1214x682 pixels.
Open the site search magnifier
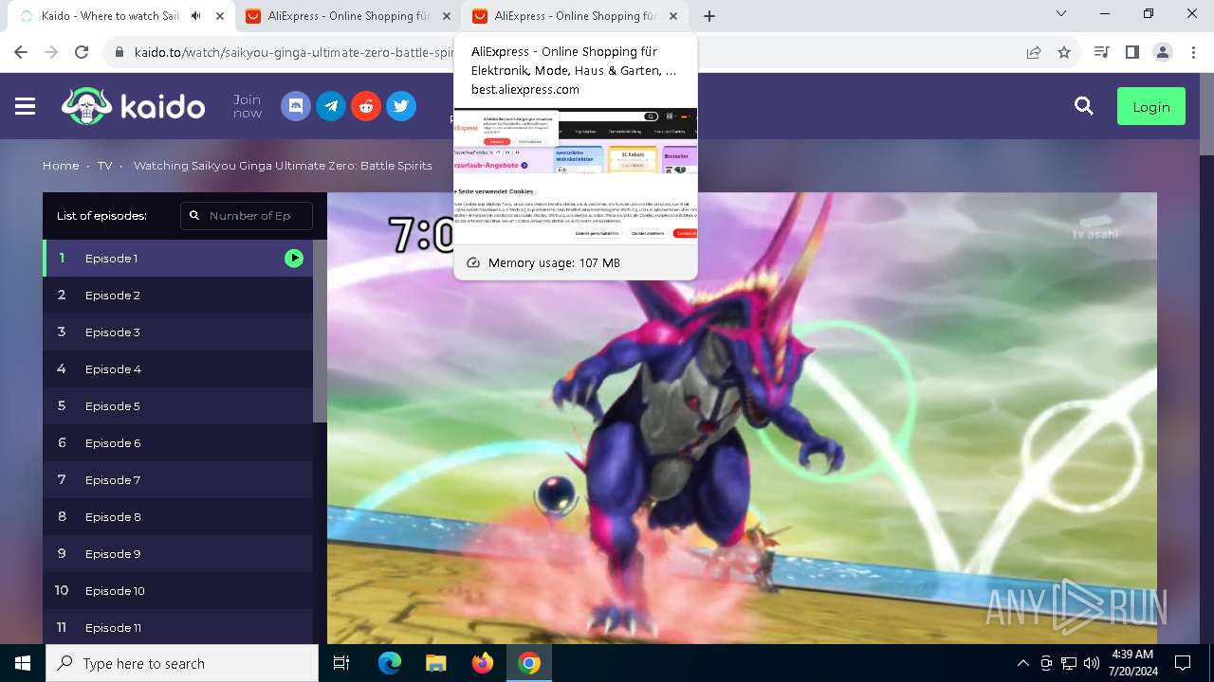(1084, 106)
